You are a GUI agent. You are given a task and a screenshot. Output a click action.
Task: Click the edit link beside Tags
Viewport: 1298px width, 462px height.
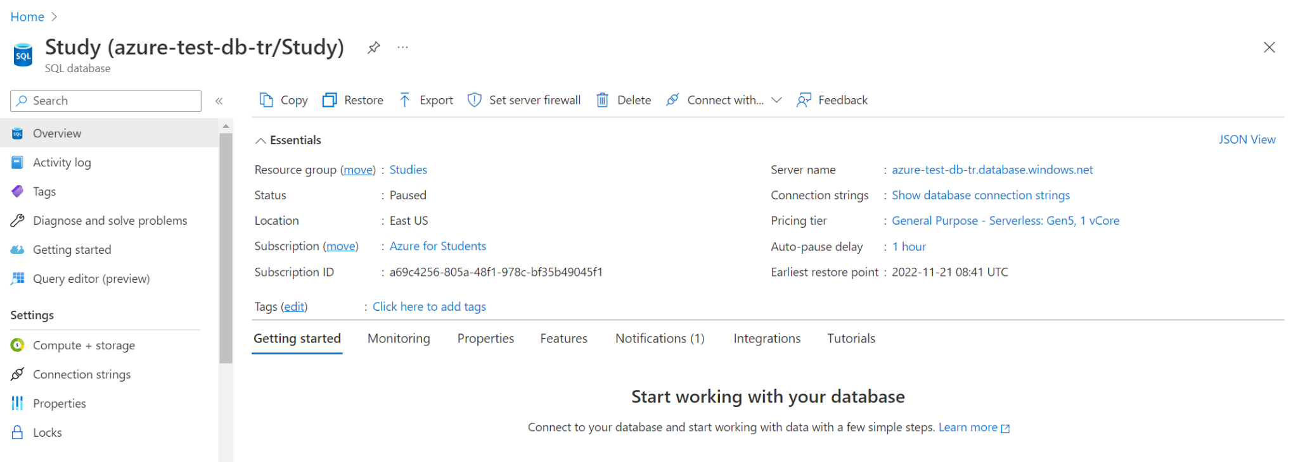point(294,306)
